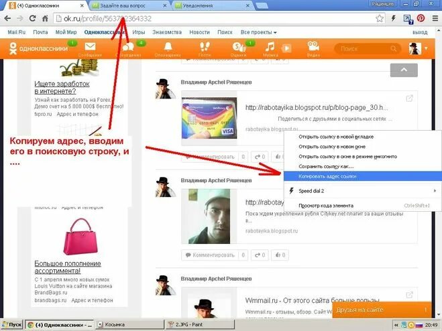Open 'Поиск' link in top bar
The height and width of the screenshot is (331, 442).
[225, 32]
